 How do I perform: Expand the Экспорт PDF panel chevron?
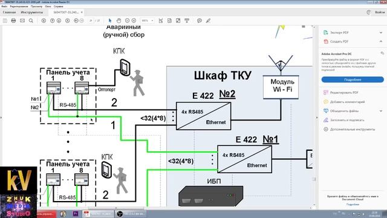(x=381, y=32)
